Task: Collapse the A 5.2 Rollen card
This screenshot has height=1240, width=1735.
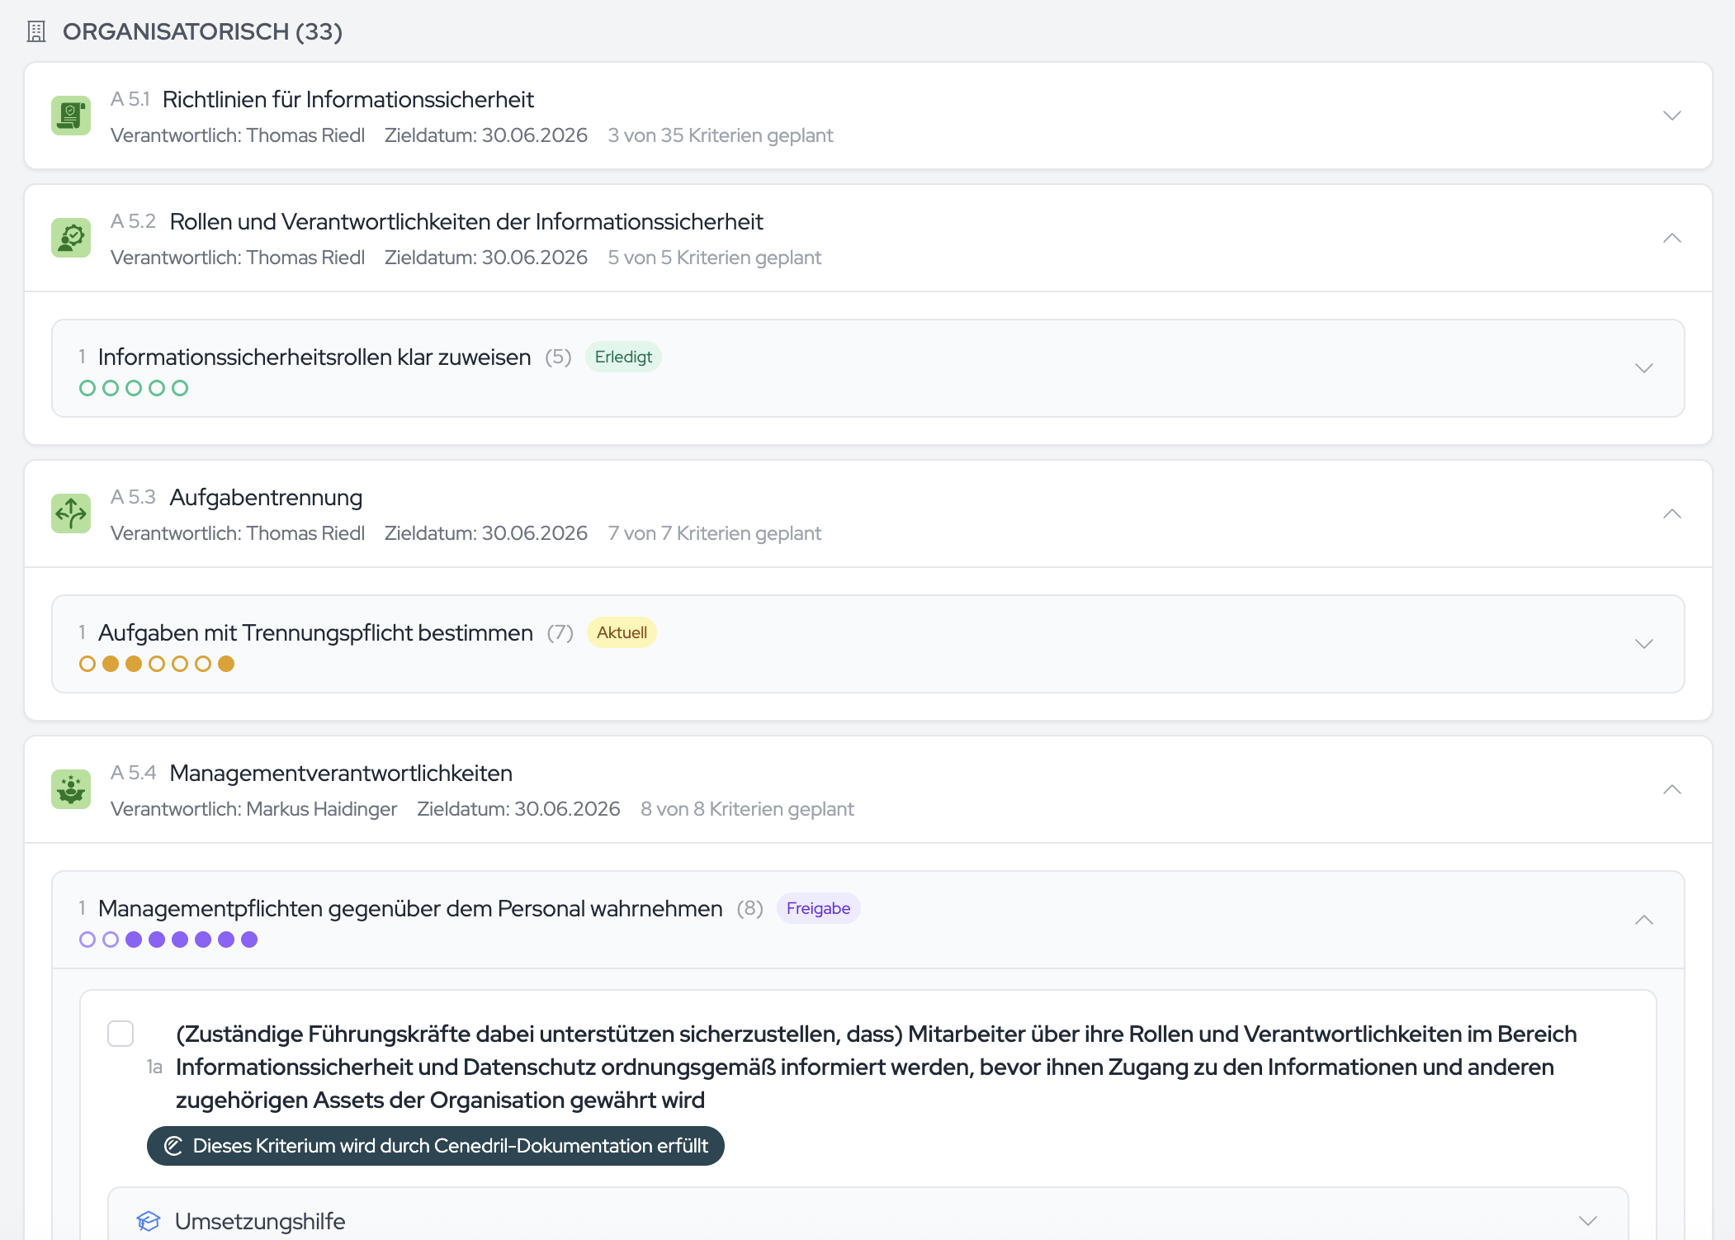Action: (1672, 238)
